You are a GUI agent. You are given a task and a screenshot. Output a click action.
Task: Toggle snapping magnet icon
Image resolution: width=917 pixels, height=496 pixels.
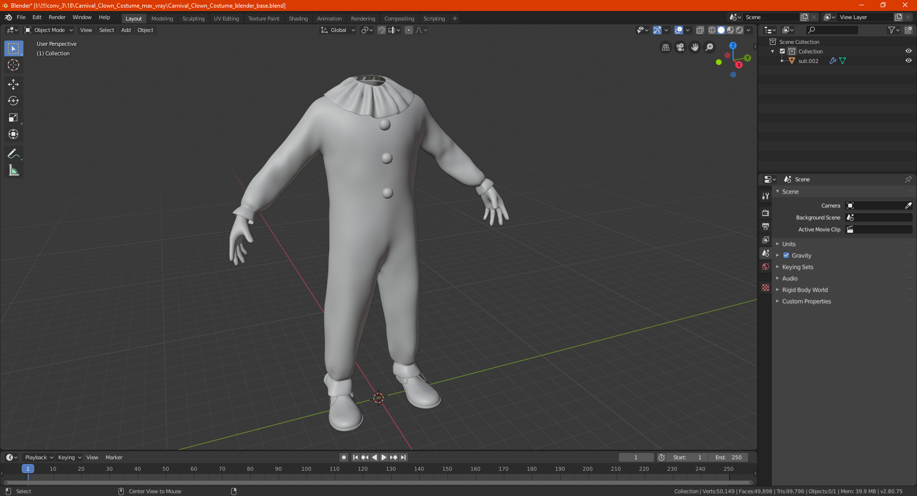[x=382, y=30]
